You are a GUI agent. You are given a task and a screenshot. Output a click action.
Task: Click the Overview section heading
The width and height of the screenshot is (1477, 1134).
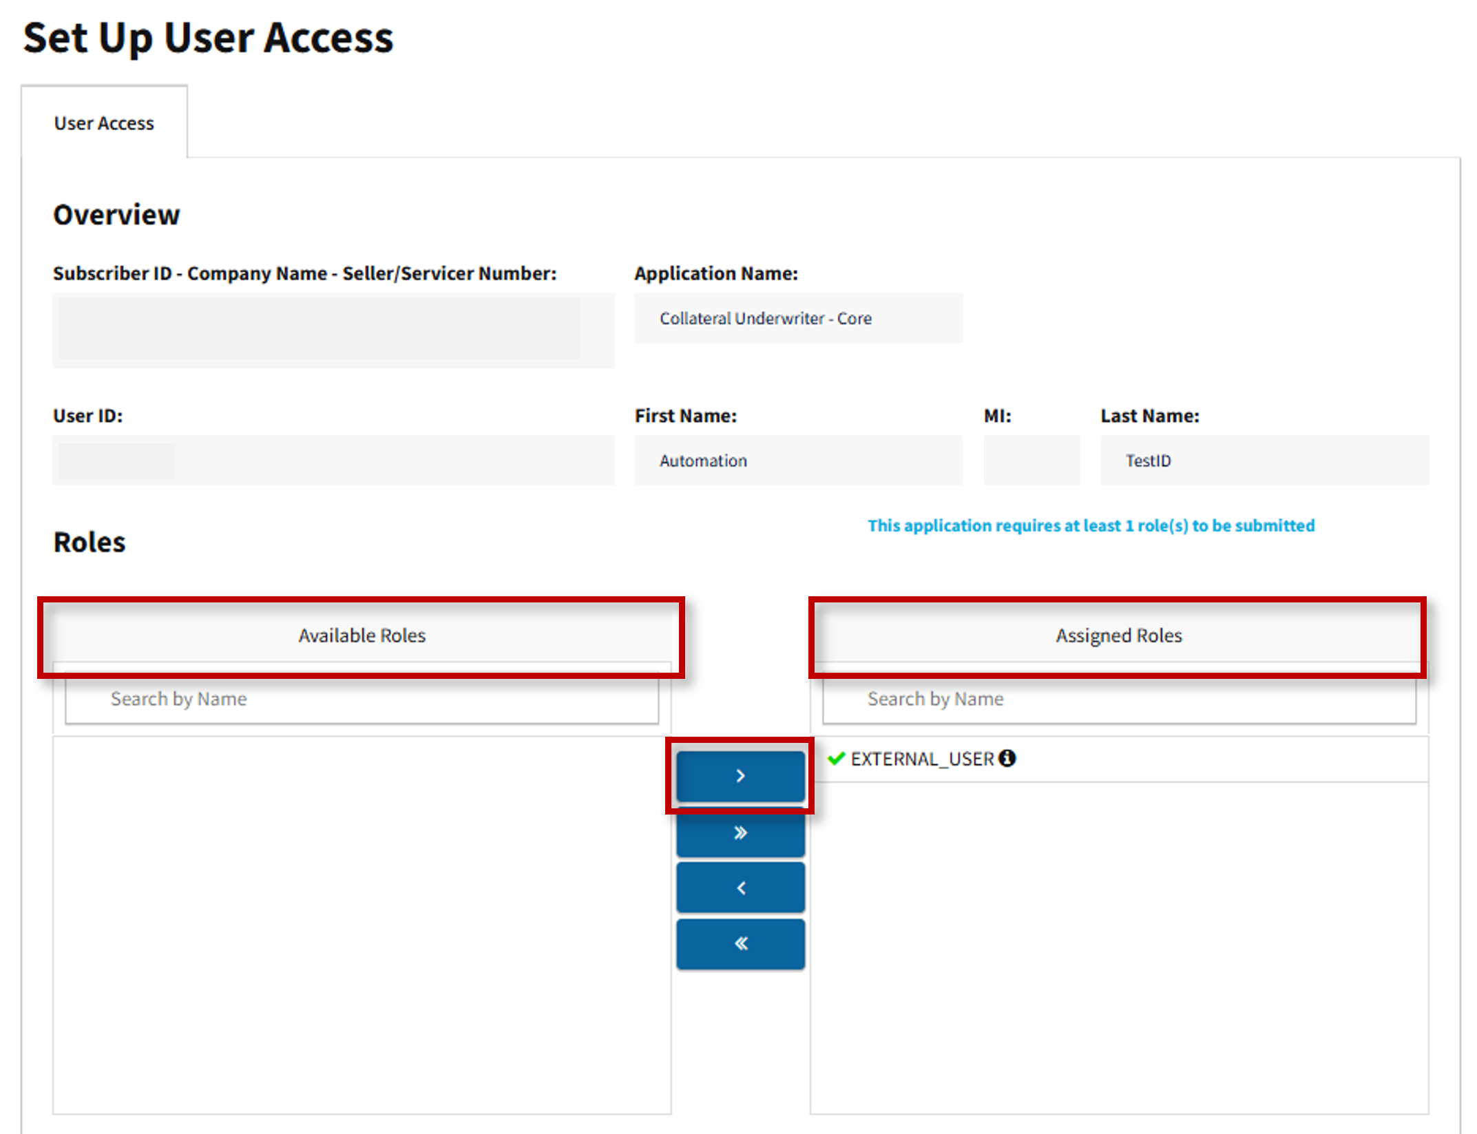(116, 215)
